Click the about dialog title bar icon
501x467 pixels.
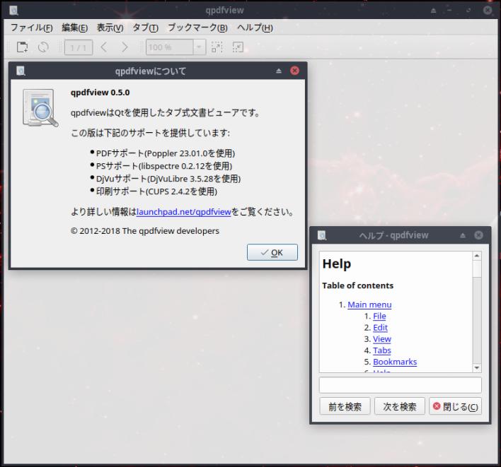(21, 71)
